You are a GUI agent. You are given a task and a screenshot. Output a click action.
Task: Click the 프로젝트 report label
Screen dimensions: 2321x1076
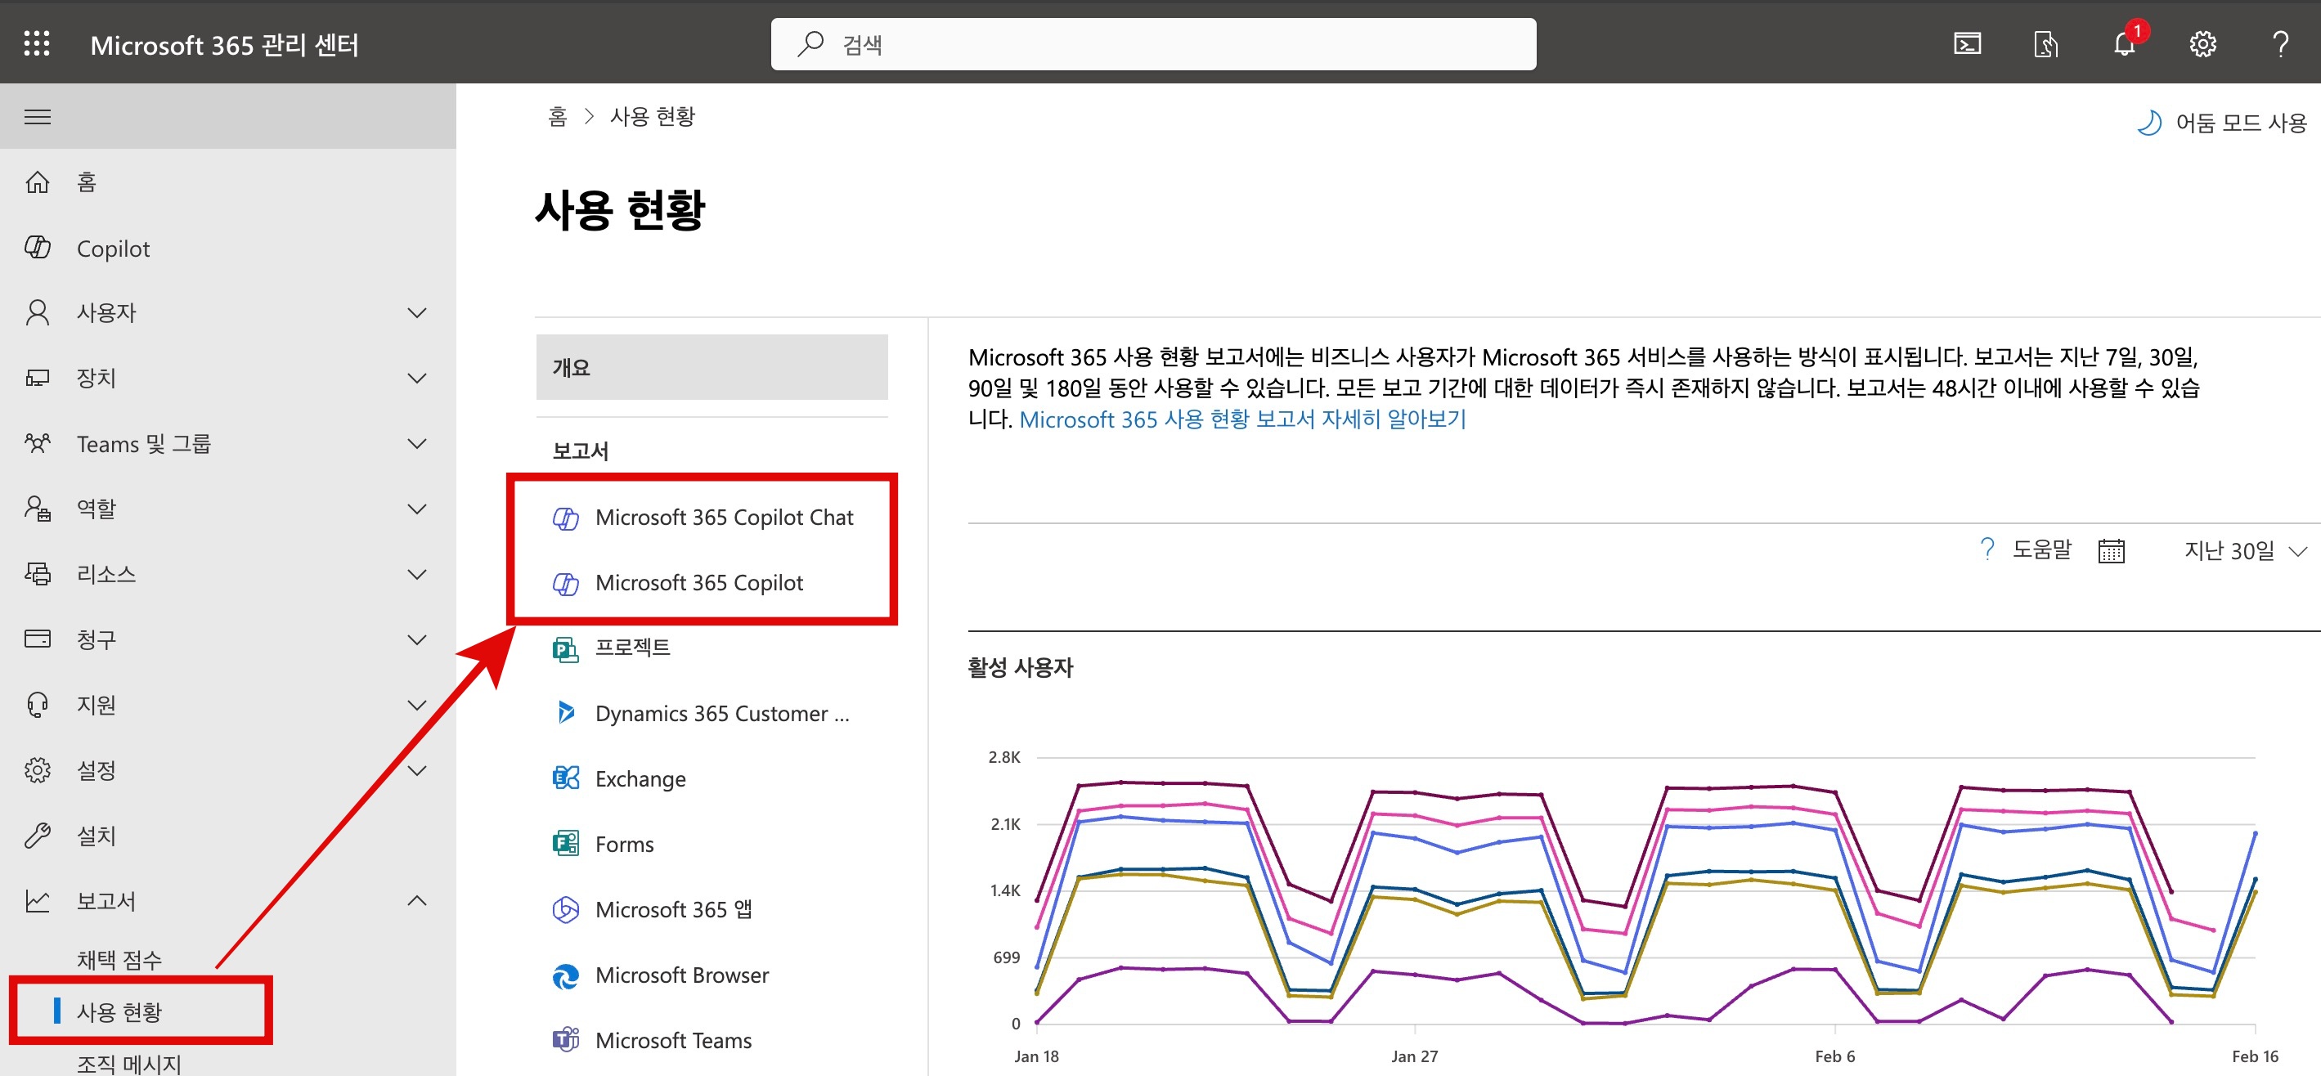click(x=632, y=648)
